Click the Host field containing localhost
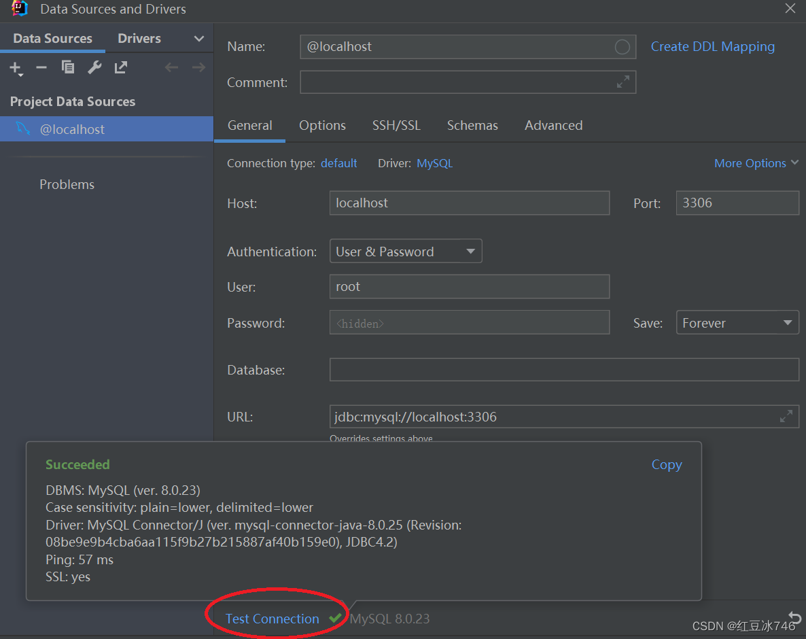The width and height of the screenshot is (806, 639). click(x=470, y=203)
